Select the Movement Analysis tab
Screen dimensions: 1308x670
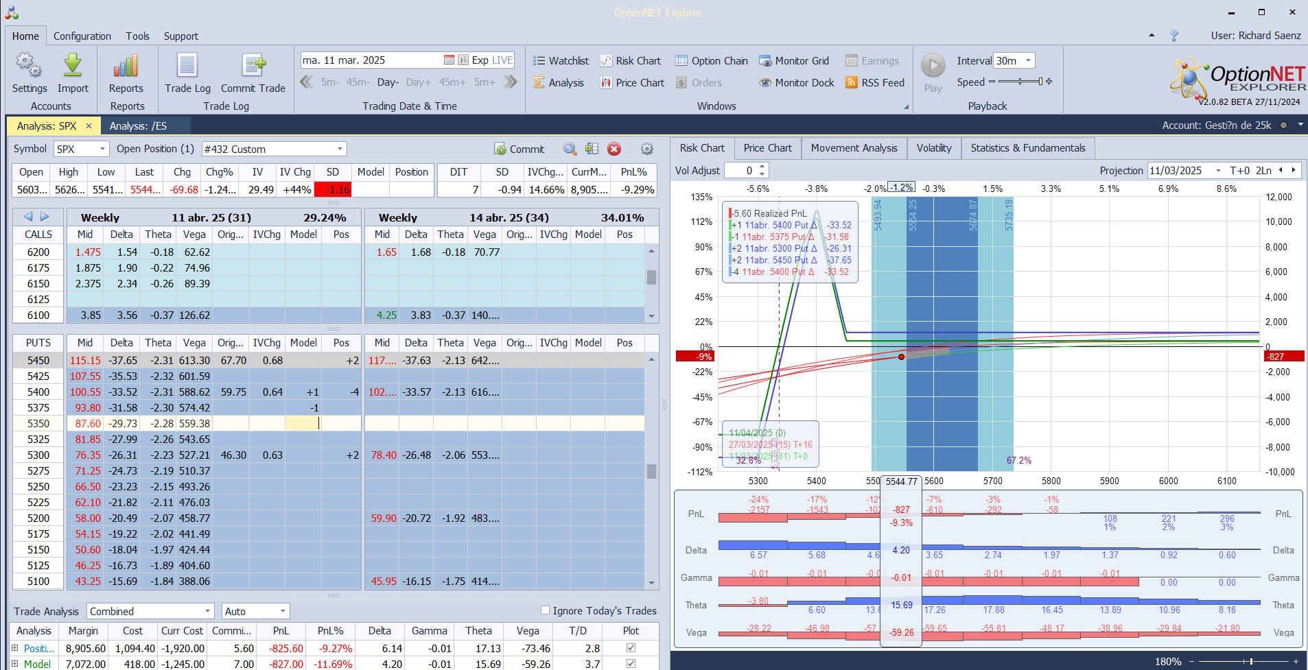coord(854,148)
